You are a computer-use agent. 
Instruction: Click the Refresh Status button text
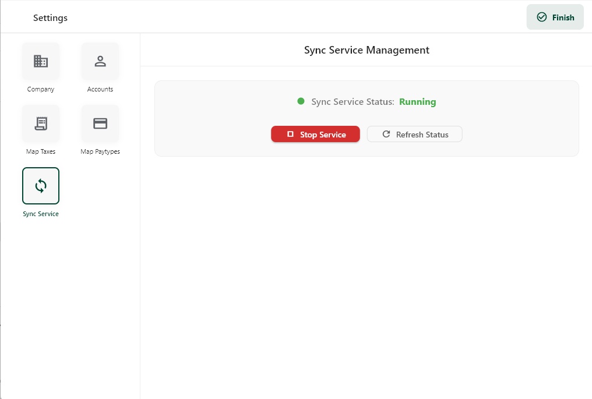[422, 135]
